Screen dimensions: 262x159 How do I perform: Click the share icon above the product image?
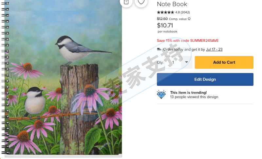(x=126, y=2)
